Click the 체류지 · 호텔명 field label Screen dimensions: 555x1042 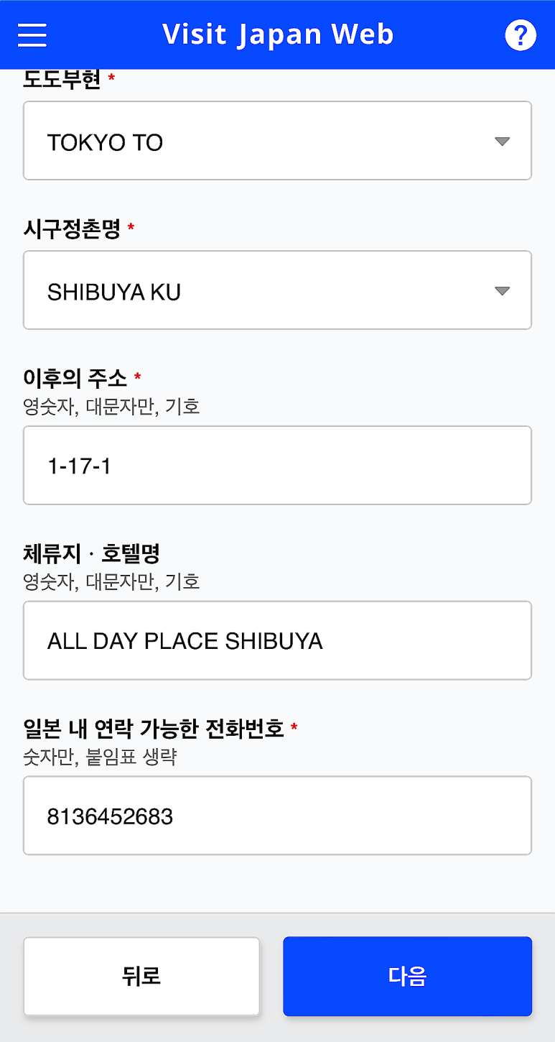click(x=91, y=553)
